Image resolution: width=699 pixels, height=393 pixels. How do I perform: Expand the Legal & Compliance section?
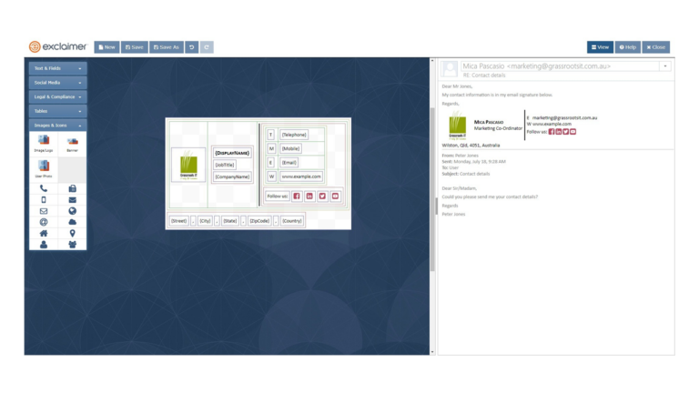pyautogui.click(x=58, y=96)
